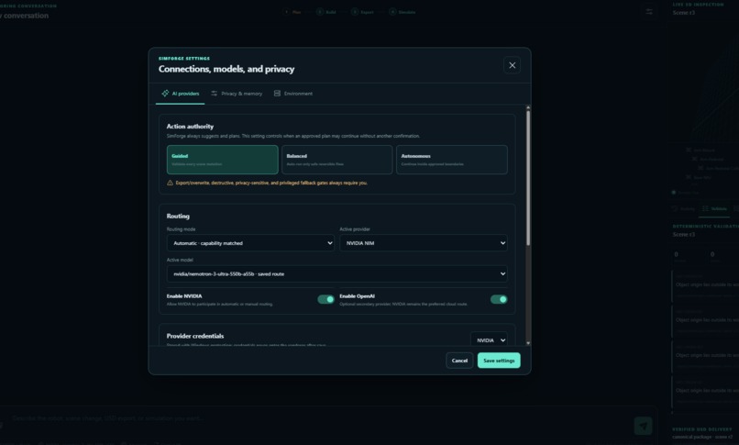This screenshot has width=739, height=445.
Task: Open the Active model dropdown
Action: click(337, 274)
